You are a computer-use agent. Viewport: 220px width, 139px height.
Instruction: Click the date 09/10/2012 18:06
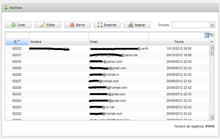click(x=179, y=55)
